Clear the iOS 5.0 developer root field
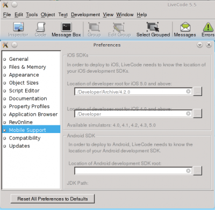The width and height of the screenshot is (215, 210). 188,92
